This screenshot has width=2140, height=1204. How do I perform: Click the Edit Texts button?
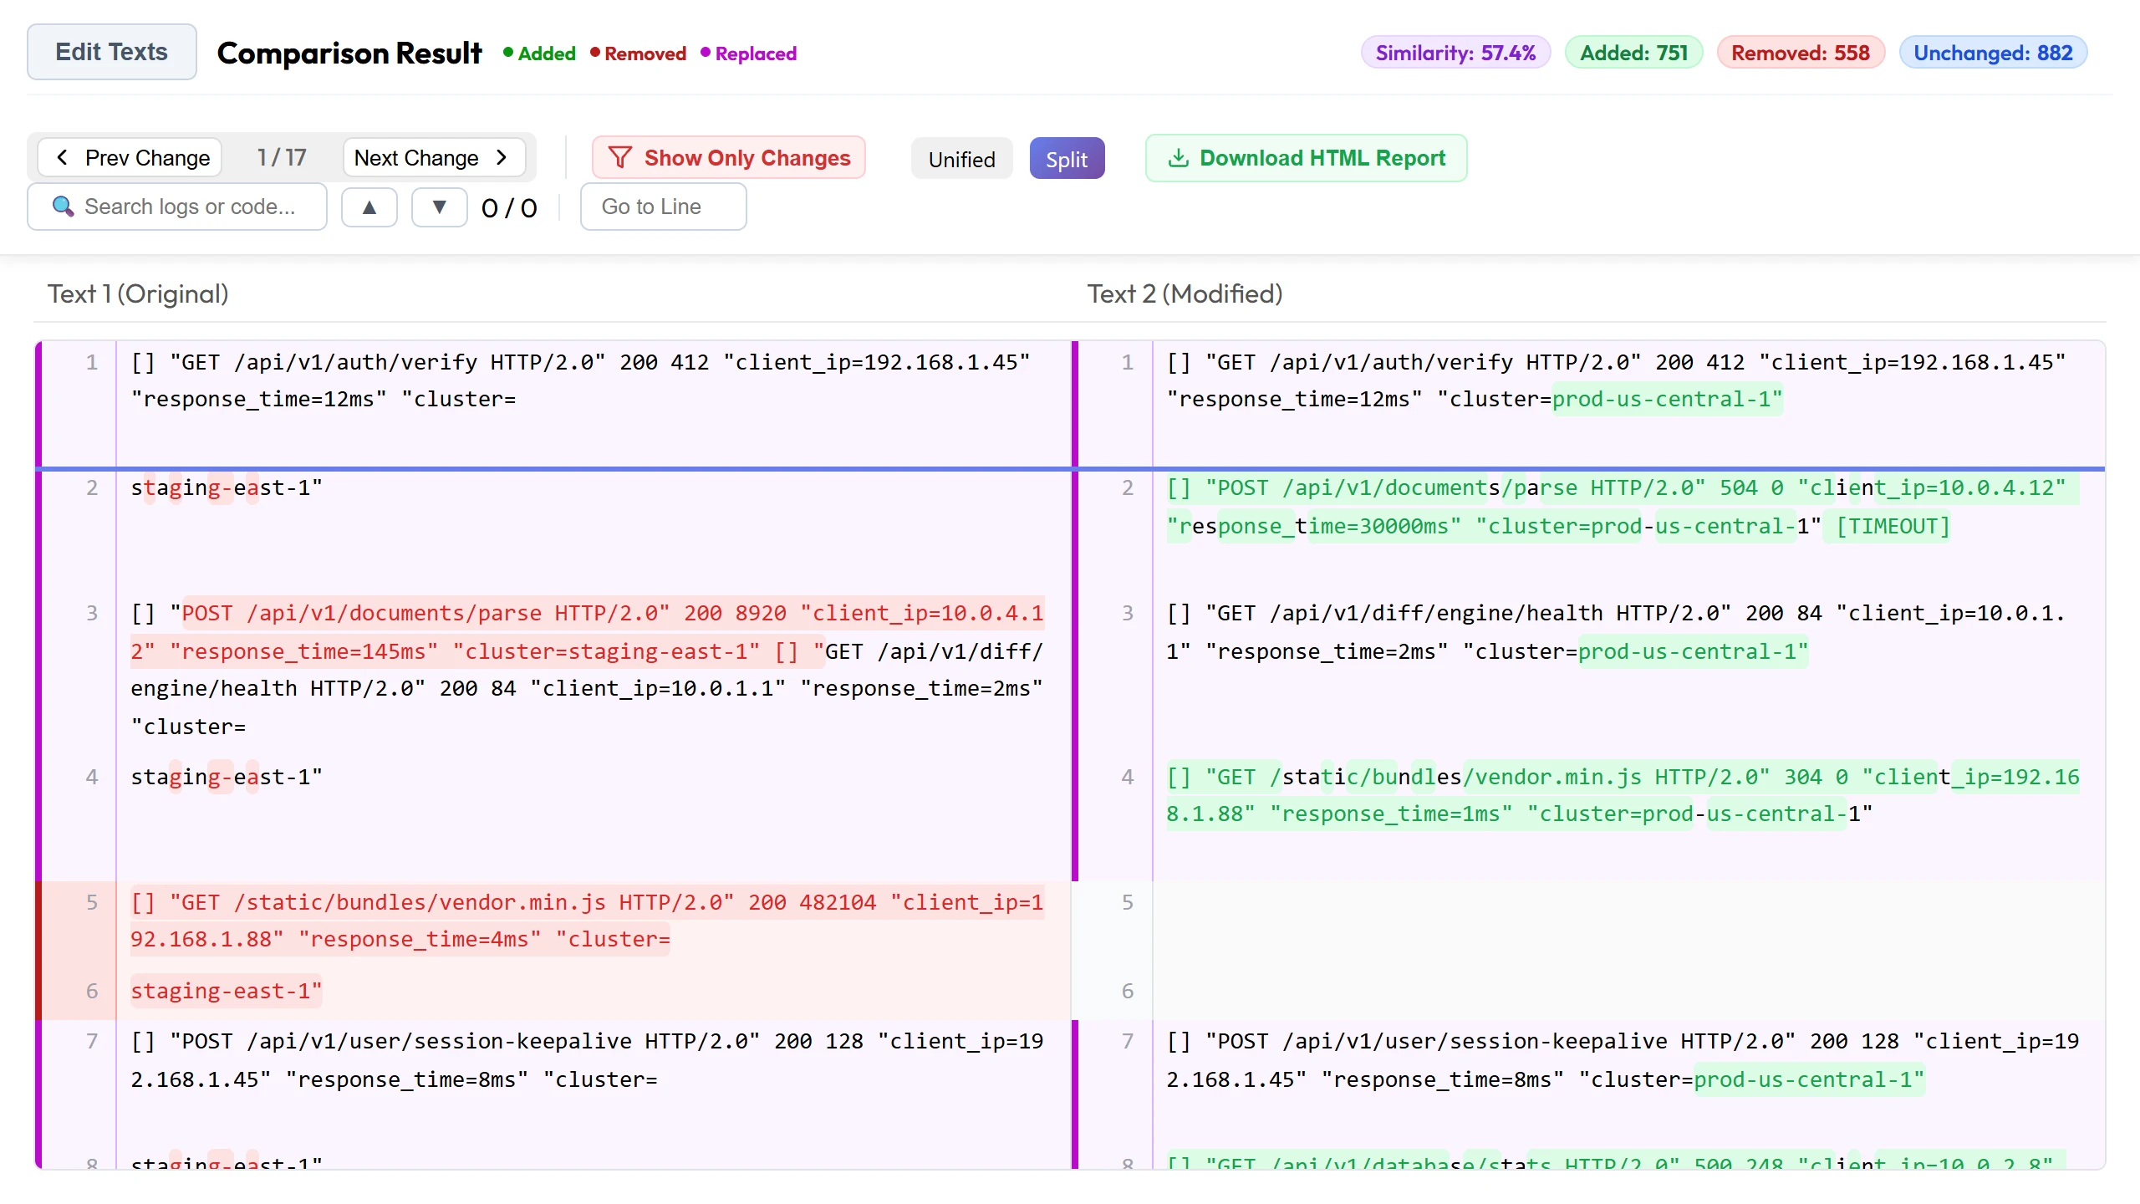(x=112, y=52)
